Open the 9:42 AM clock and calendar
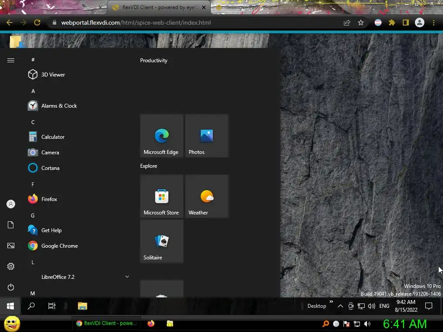 406,306
